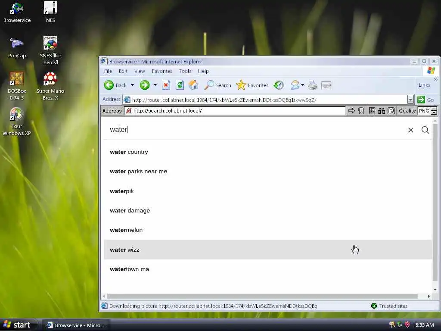Click vertical scrollbar down arrow
Image resolution: width=441 pixels, height=331 pixels.
pyautogui.click(x=435, y=289)
